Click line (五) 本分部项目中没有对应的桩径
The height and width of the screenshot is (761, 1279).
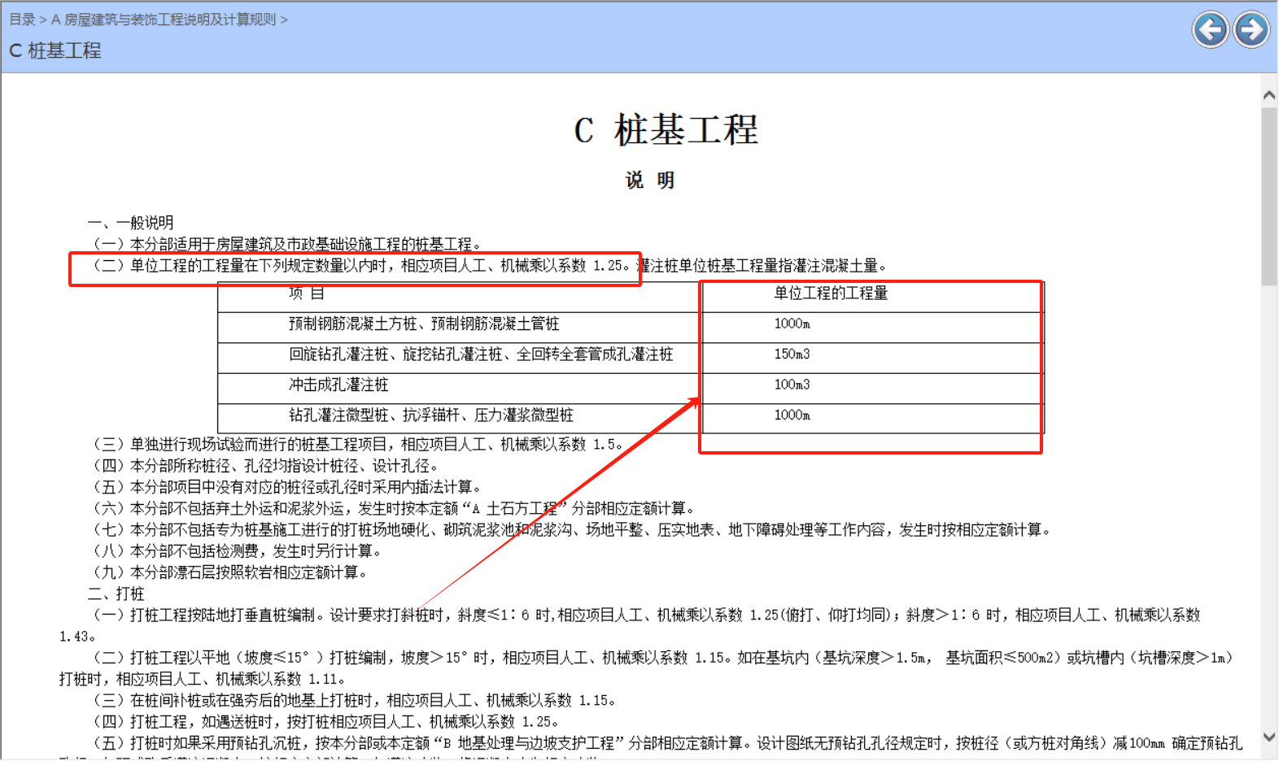(287, 487)
